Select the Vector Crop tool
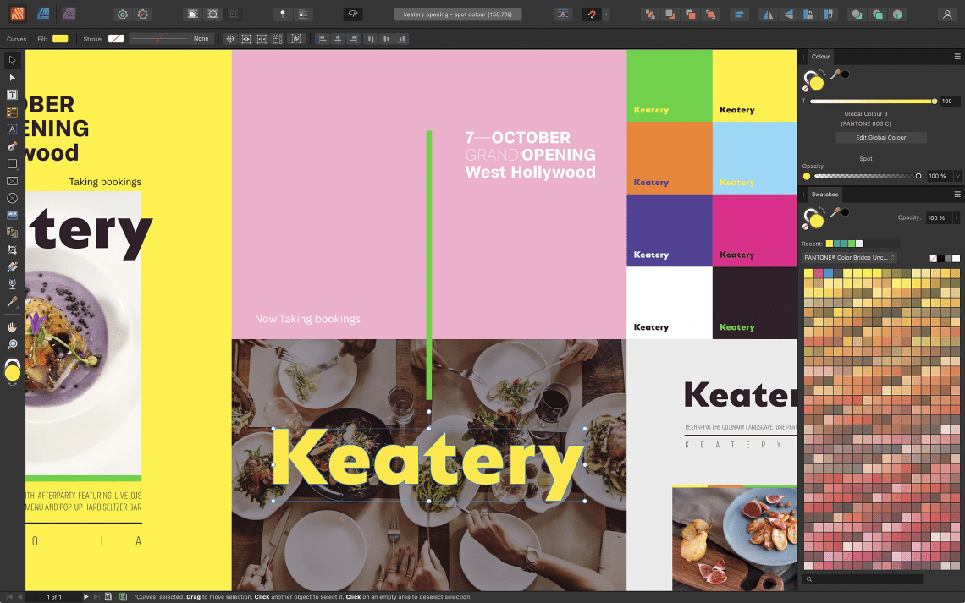965x603 pixels. [x=12, y=250]
